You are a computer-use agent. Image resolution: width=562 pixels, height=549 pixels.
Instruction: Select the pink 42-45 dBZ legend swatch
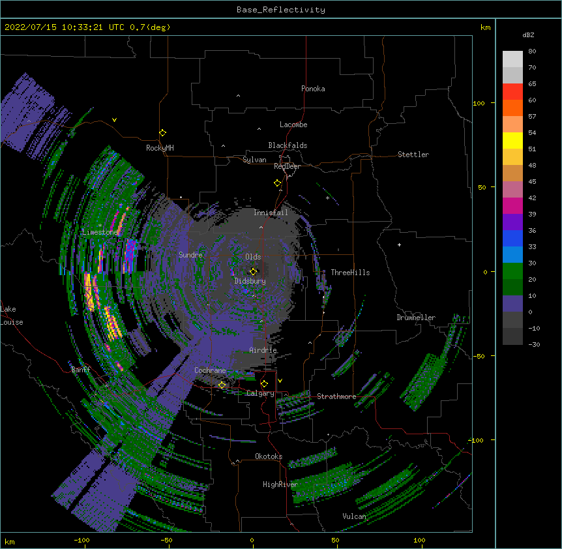(512, 189)
